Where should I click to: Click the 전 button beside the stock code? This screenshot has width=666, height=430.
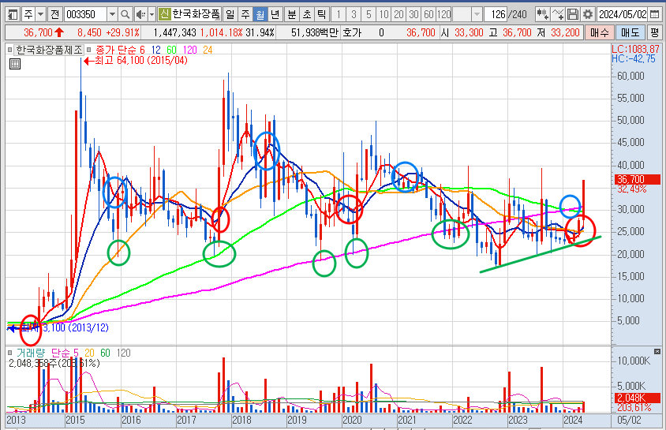pyautogui.click(x=54, y=15)
